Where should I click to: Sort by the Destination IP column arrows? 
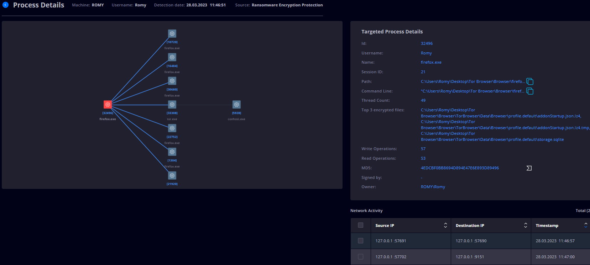coord(526,226)
